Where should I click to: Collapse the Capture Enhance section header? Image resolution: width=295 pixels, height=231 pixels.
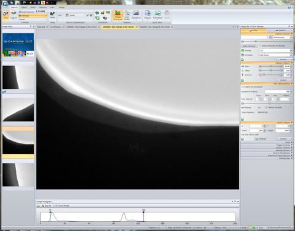pos(267,63)
